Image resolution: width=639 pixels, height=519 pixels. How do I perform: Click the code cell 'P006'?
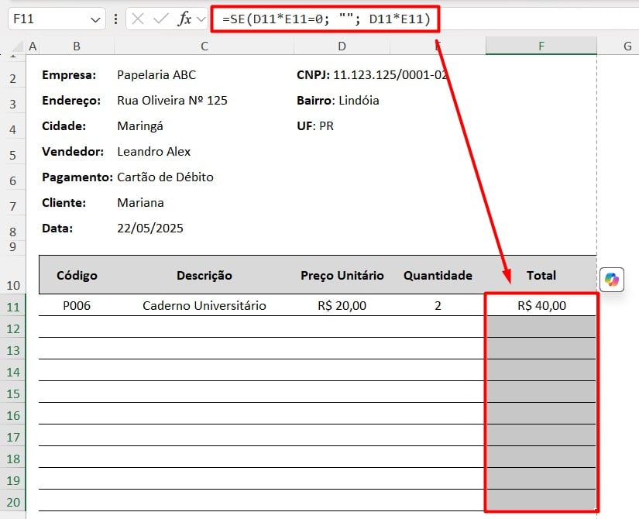tap(77, 305)
